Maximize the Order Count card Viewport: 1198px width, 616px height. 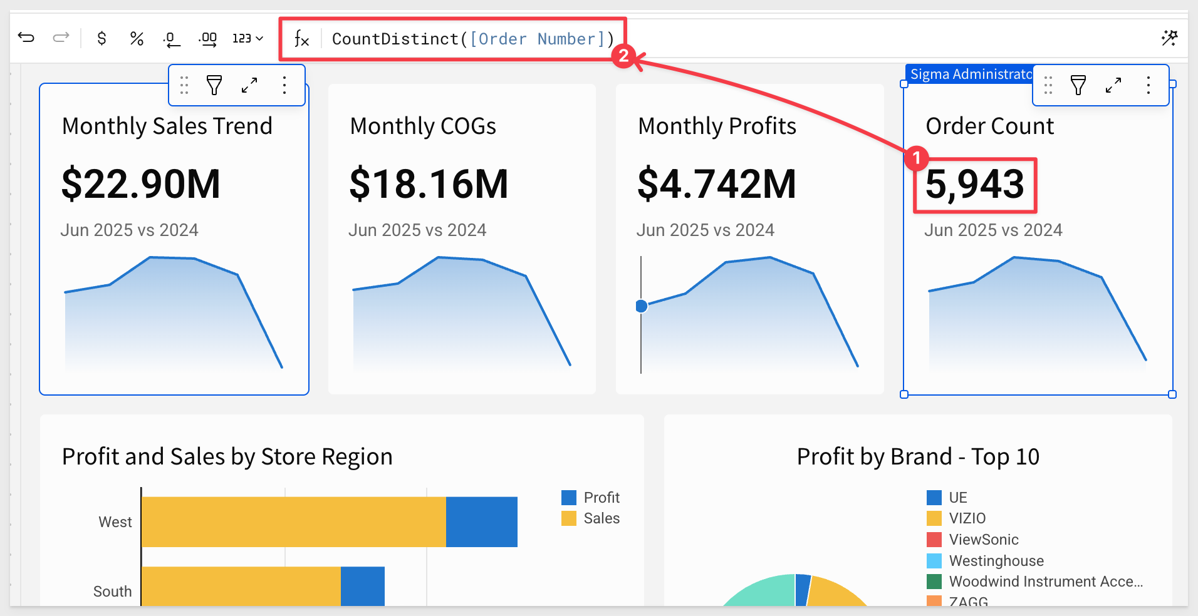point(1113,85)
